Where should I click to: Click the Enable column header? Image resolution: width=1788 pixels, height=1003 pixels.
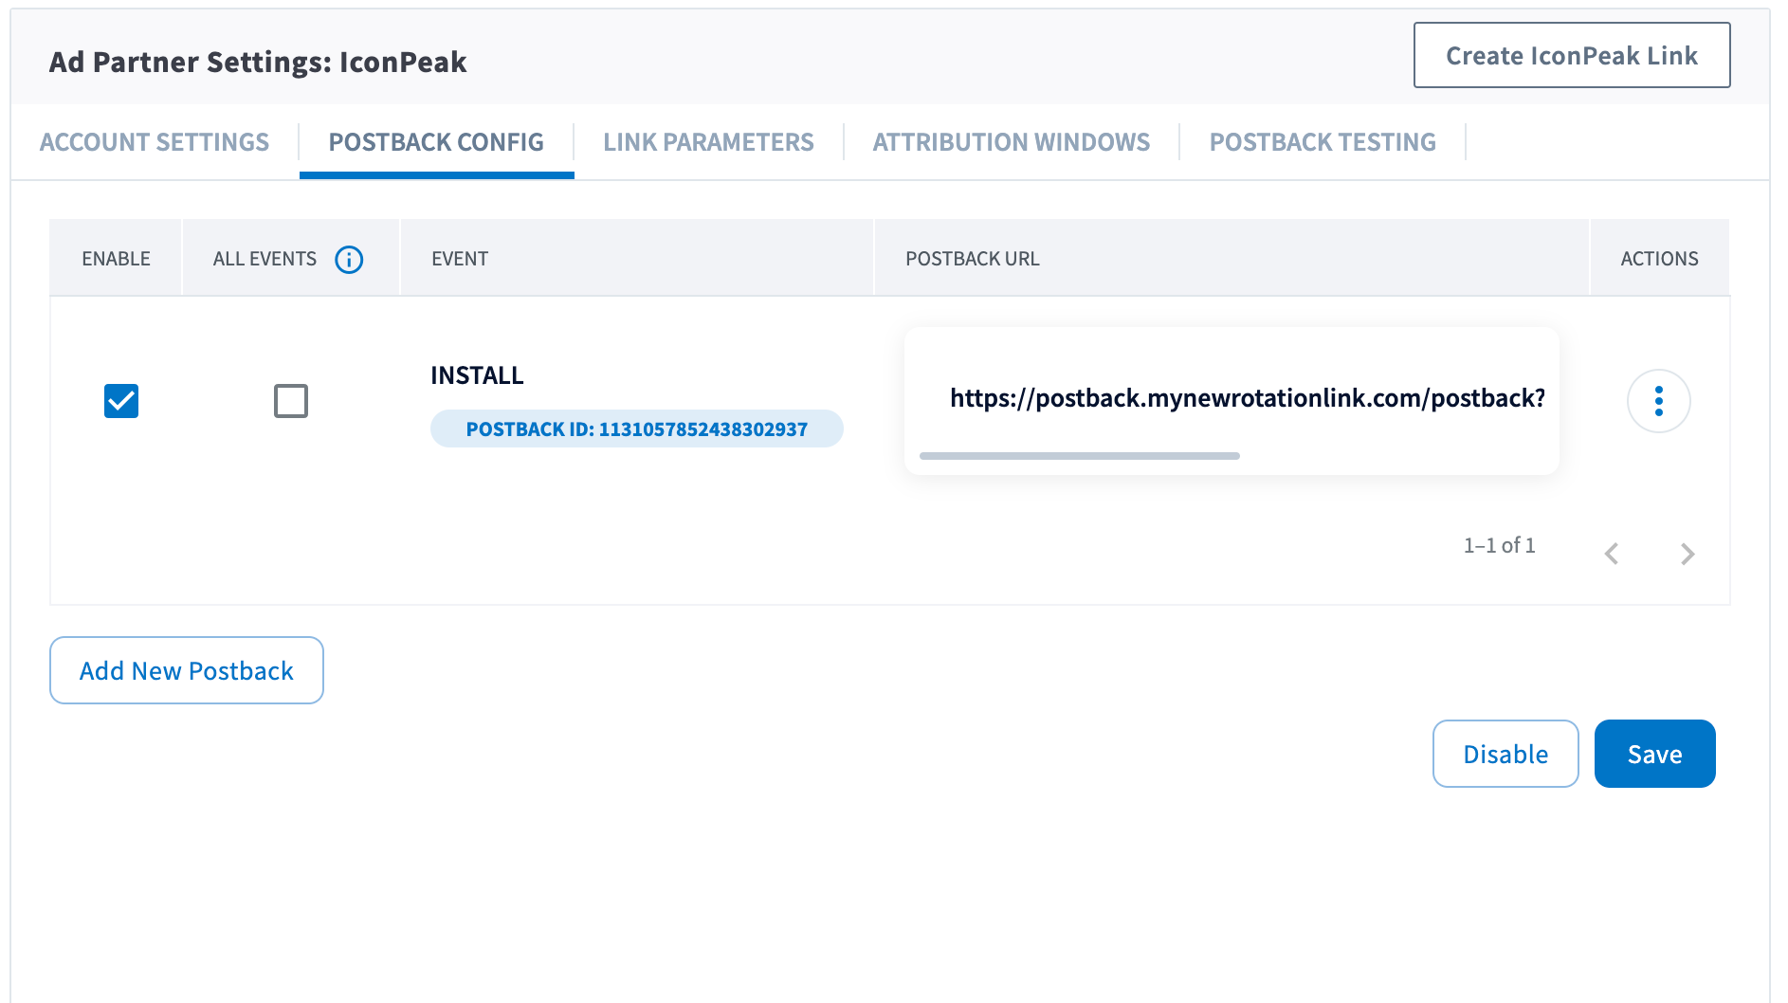point(116,259)
